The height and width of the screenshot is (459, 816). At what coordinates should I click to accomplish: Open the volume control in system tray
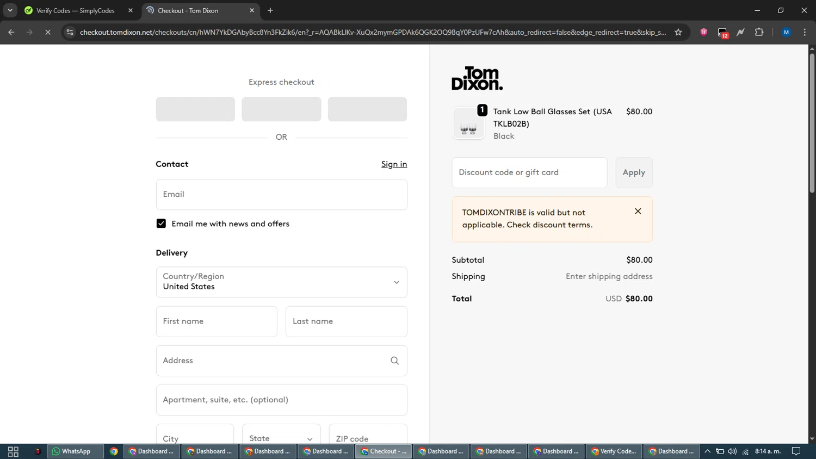732,451
